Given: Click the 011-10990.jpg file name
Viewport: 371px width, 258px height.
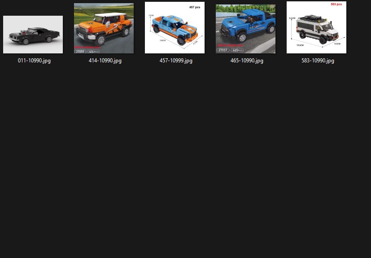Looking at the screenshot, I should [x=33, y=61].
